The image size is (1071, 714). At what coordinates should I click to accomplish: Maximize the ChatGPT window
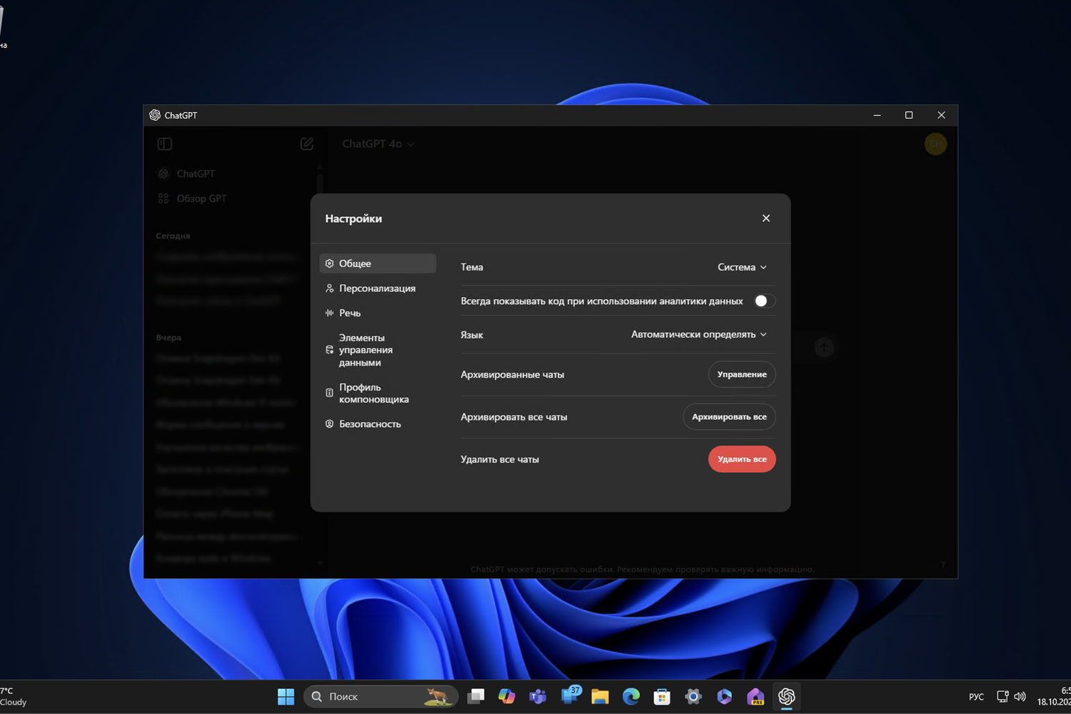909,116
